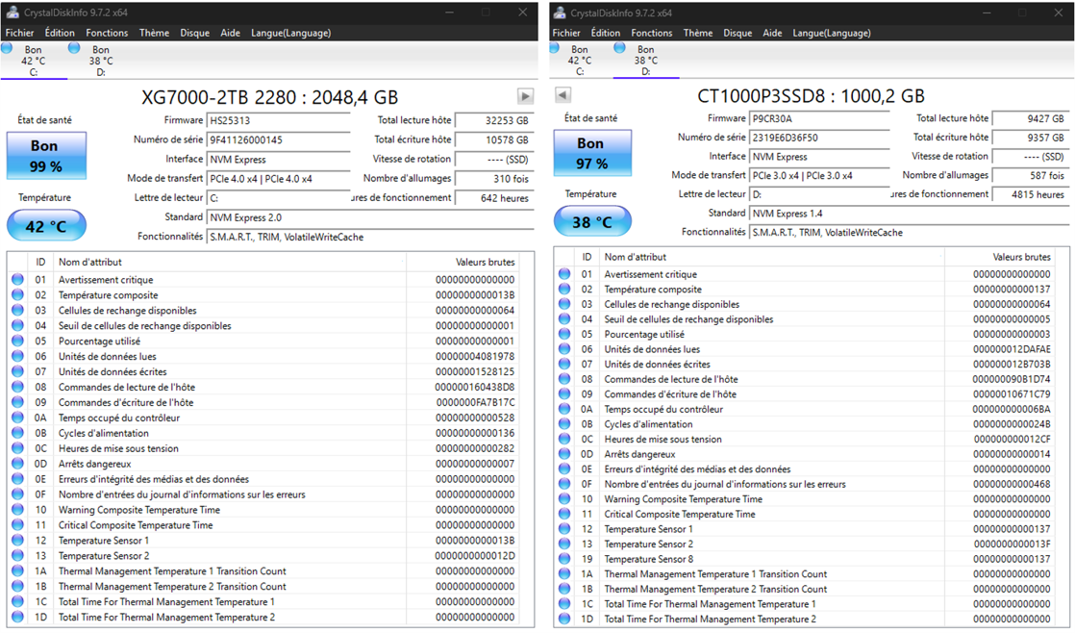Click status icon for Pourcentage utilisé, left window
Viewport: 1075px width, 633px height.
pos(18,341)
